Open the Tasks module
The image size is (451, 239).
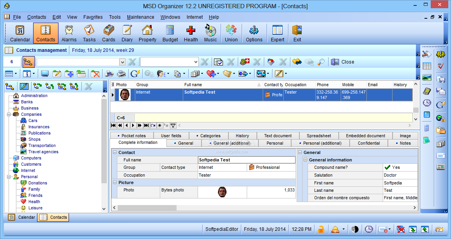pyautogui.click(x=89, y=34)
